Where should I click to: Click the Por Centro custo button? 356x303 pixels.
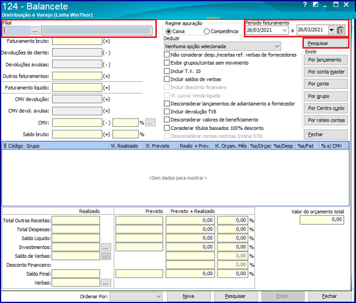coord(326,108)
